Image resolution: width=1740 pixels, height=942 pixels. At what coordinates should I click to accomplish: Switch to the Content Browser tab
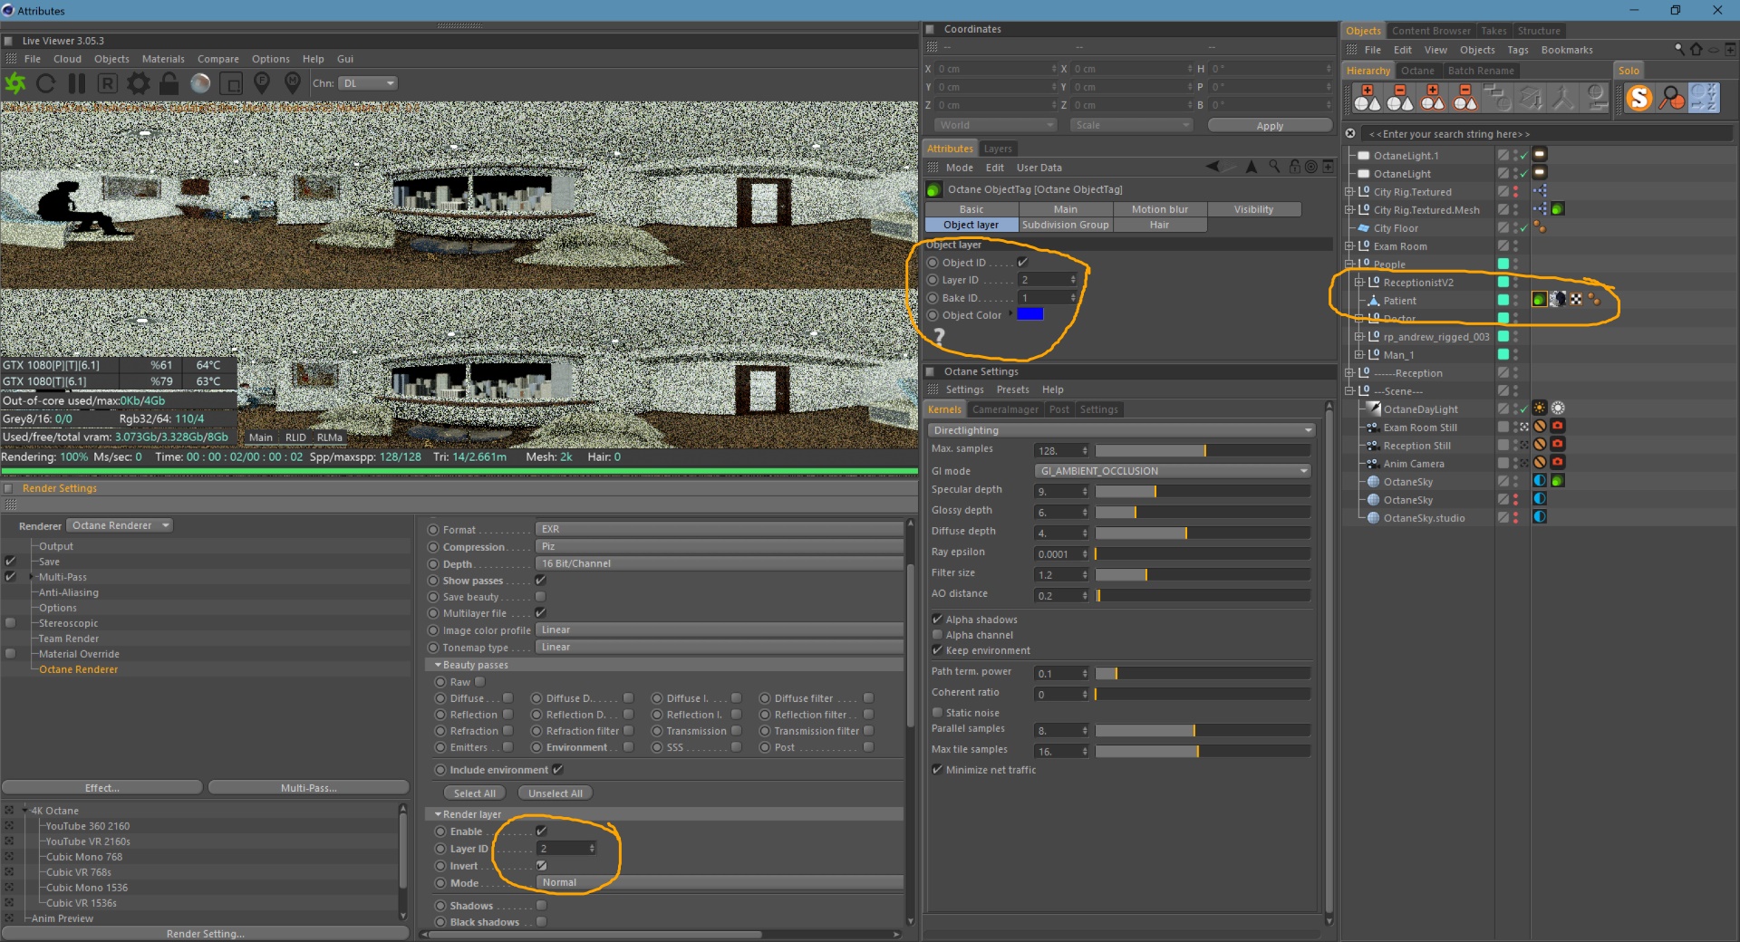tap(1431, 31)
